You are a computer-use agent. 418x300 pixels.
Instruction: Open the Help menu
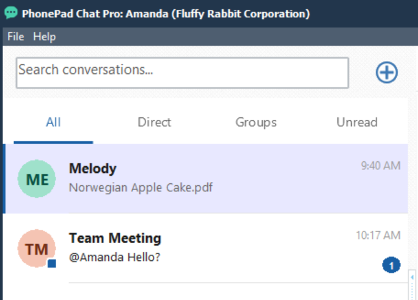pos(45,37)
